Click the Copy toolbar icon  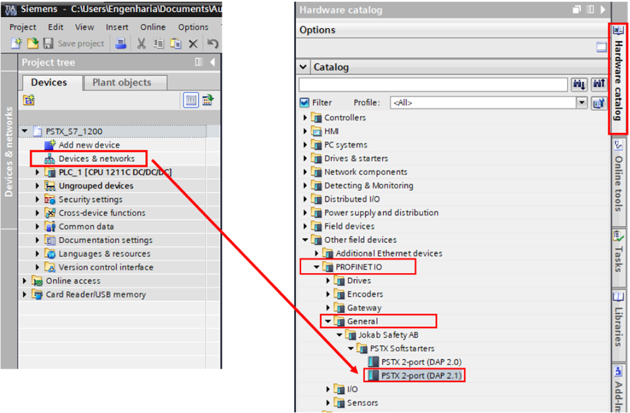pos(159,43)
